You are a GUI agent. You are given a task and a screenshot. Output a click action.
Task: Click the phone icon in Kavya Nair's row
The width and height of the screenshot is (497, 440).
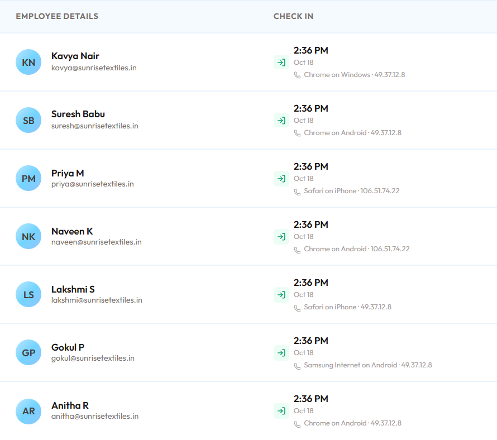click(x=297, y=75)
